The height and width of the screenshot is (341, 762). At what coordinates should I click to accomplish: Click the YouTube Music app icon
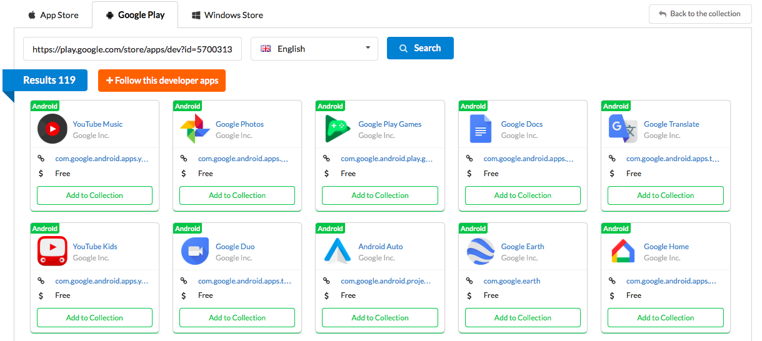click(x=53, y=129)
